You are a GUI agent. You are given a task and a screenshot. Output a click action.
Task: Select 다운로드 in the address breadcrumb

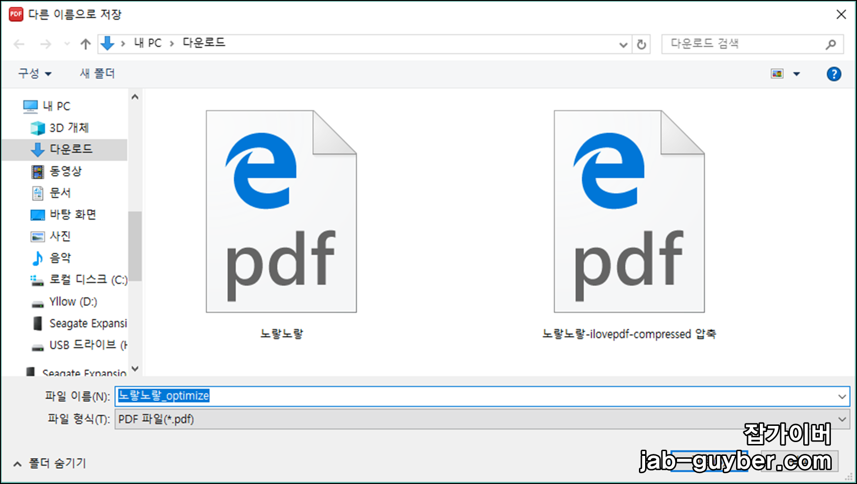pos(204,43)
